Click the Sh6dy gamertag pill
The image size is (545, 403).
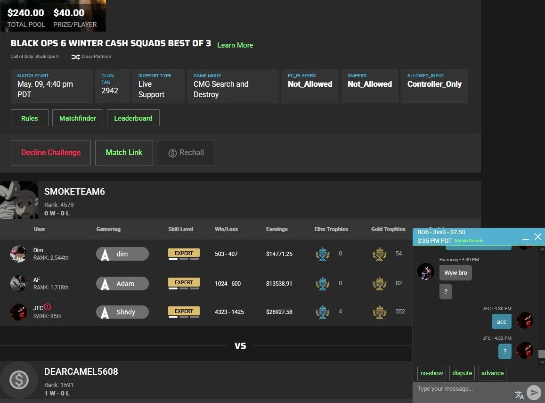122,312
